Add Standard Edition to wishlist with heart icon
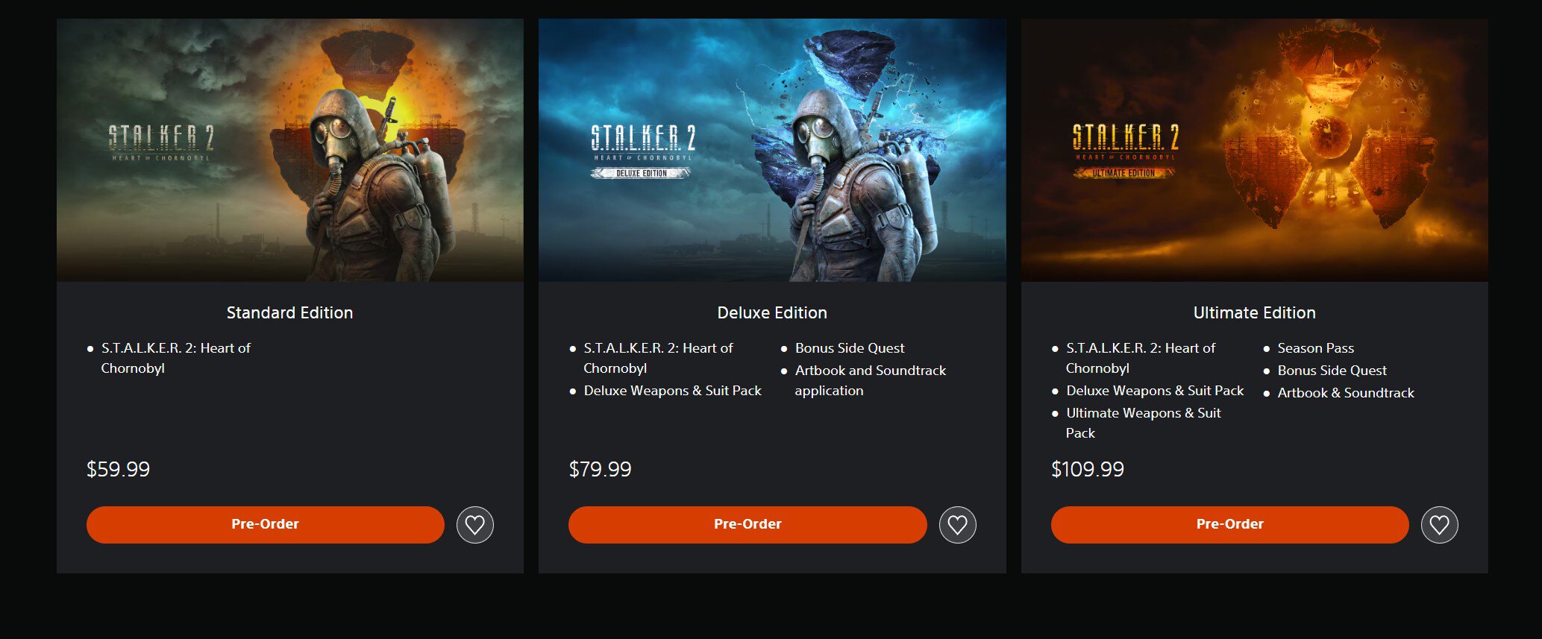This screenshot has height=639, width=1542. pos(475,525)
